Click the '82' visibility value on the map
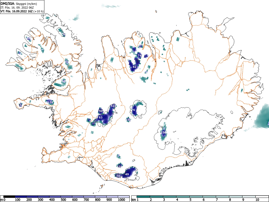The image size is (269, 202). (134, 67)
